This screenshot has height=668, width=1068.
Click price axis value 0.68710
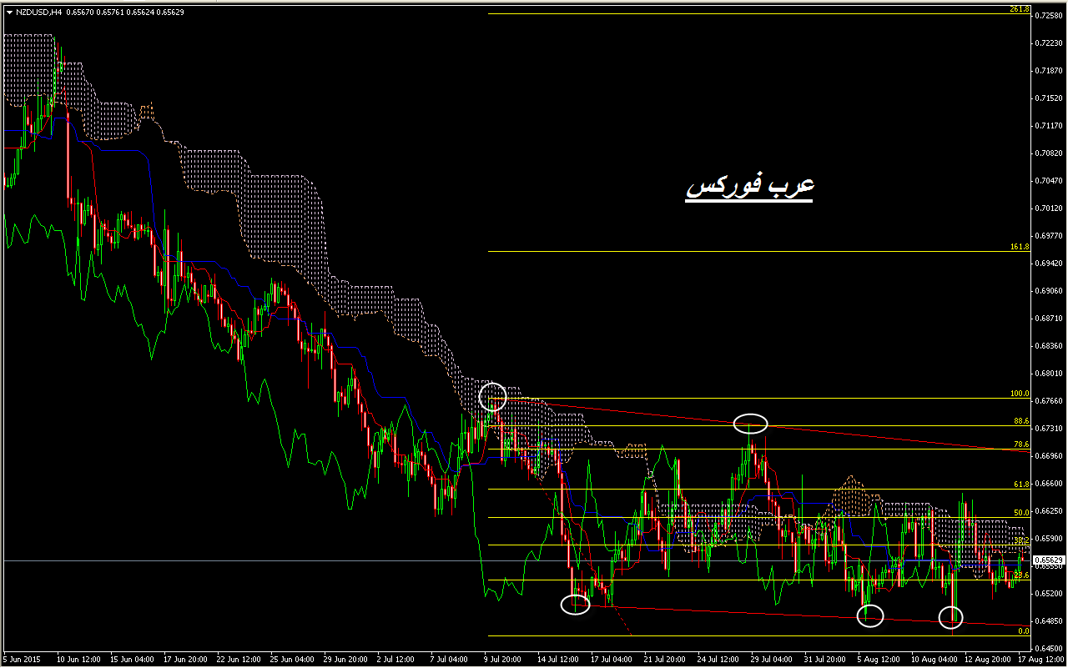click(x=1049, y=319)
